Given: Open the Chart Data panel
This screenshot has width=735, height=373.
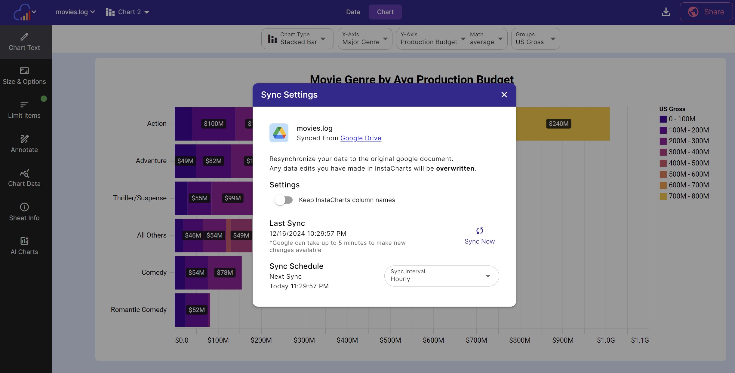Looking at the screenshot, I should pos(24,178).
